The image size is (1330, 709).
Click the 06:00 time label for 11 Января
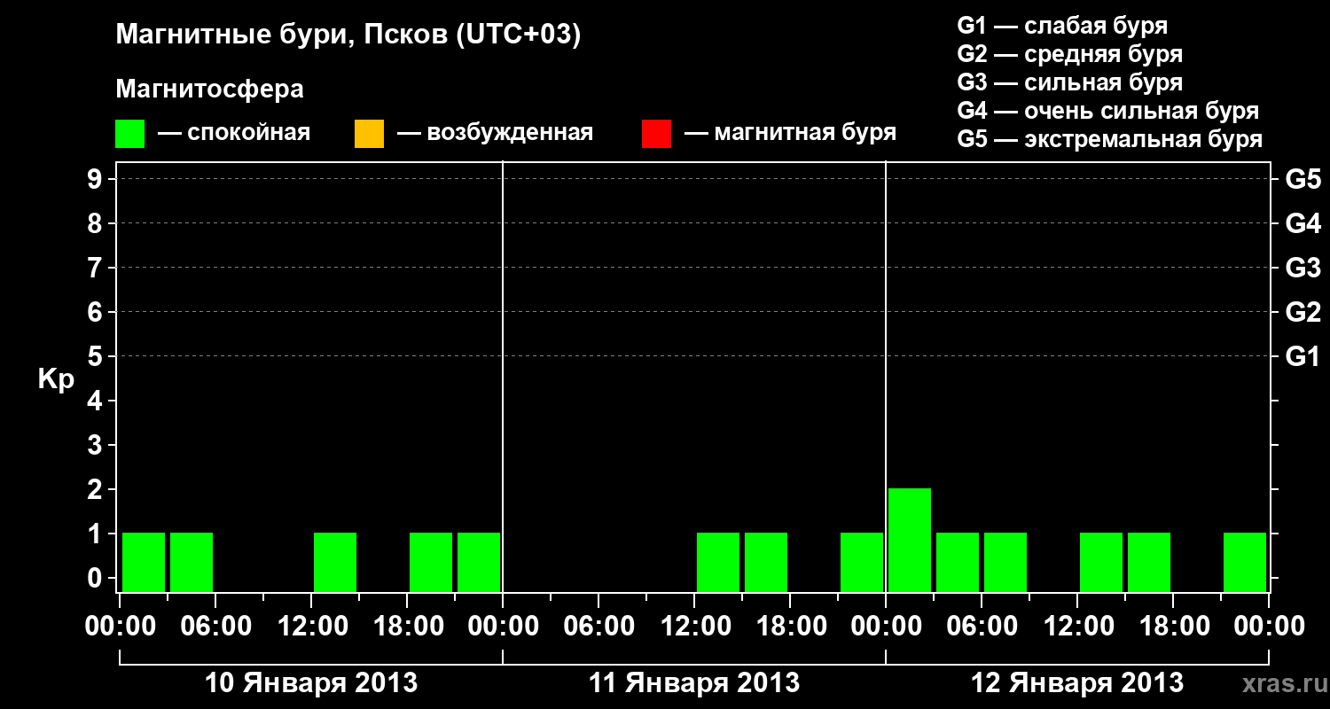click(598, 626)
